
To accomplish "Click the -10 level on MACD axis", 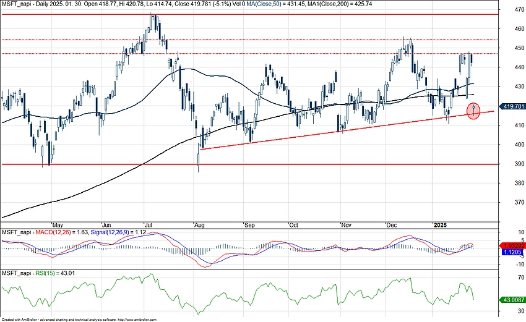I will pyautogui.click(x=520, y=265).
